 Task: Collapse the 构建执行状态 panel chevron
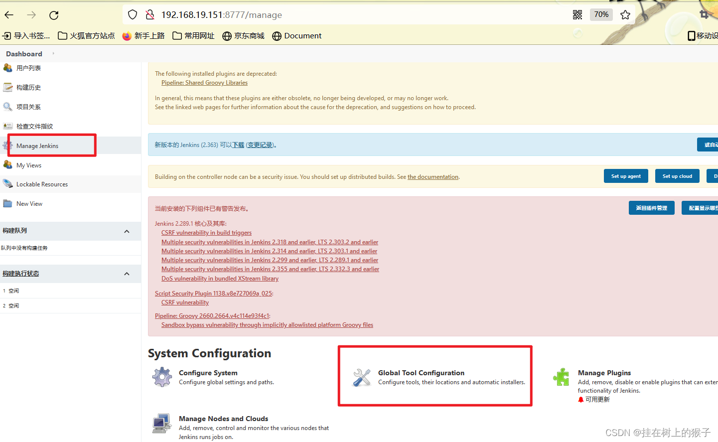pos(127,274)
